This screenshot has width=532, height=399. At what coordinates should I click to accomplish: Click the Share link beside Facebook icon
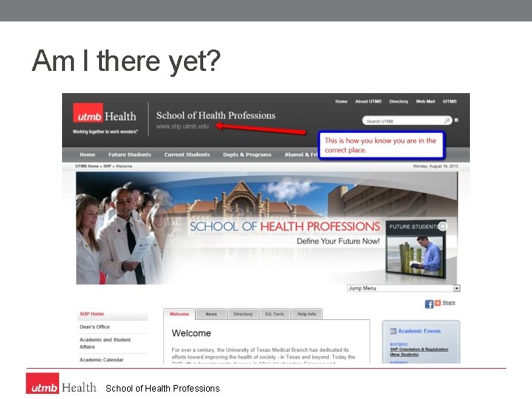(449, 303)
